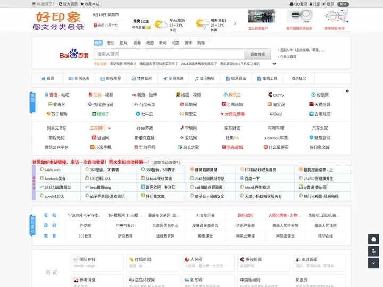This screenshot has height=287, width=383.
Task: Open 央视新闻 news card
Action: pos(263,263)
